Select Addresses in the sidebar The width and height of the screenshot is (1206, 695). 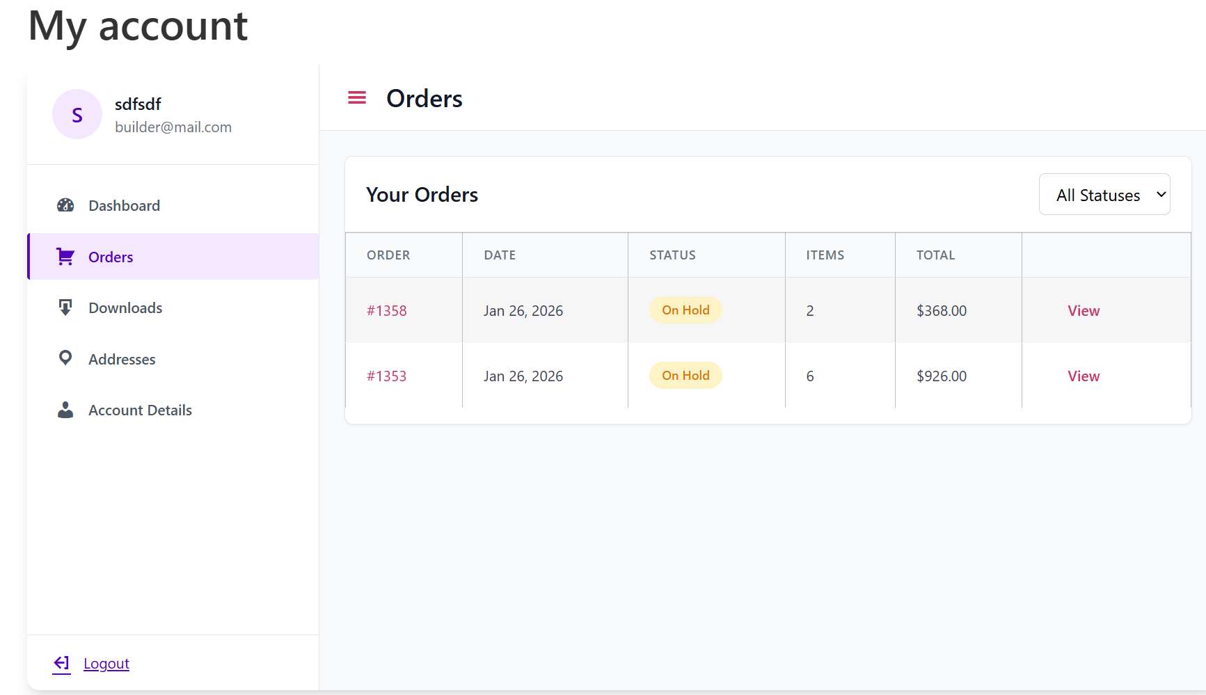pos(122,360)
